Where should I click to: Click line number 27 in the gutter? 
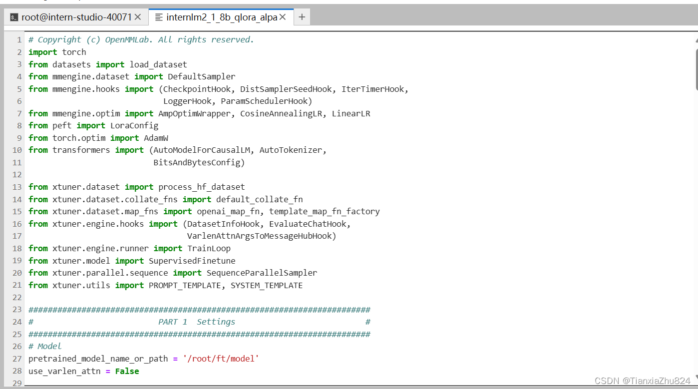(x=16, y=359)
